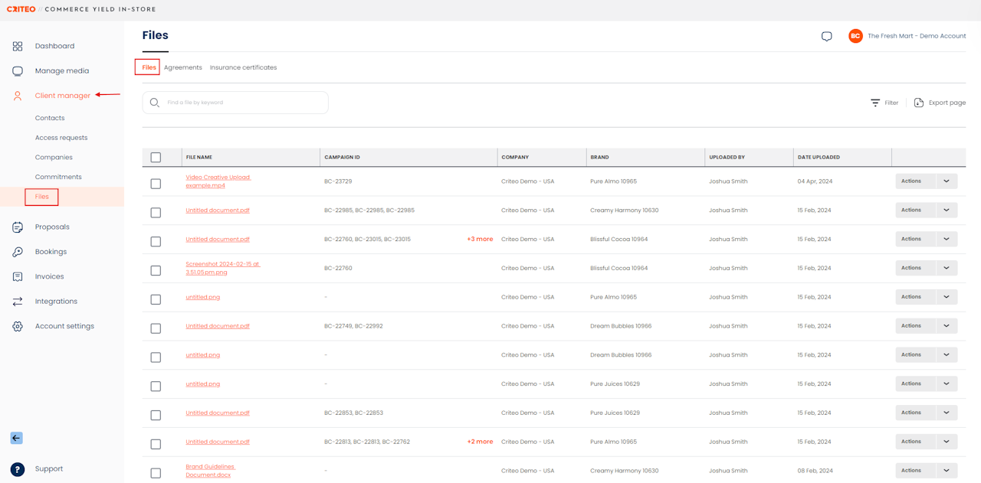Screen dimensions: 981x483
Task: Open Actions chevron for the BC-22749 row
Action: [946, 326]
